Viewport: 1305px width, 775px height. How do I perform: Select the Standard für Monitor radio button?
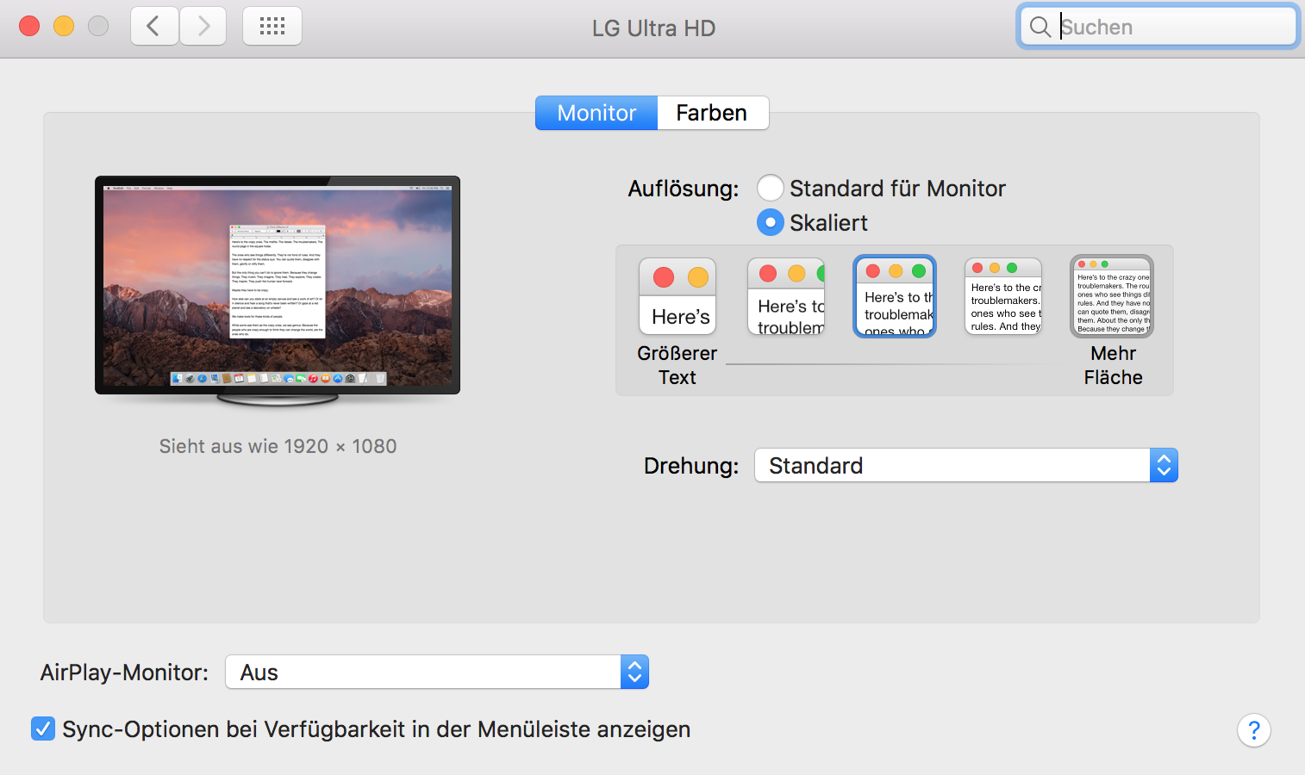(770, 188)
